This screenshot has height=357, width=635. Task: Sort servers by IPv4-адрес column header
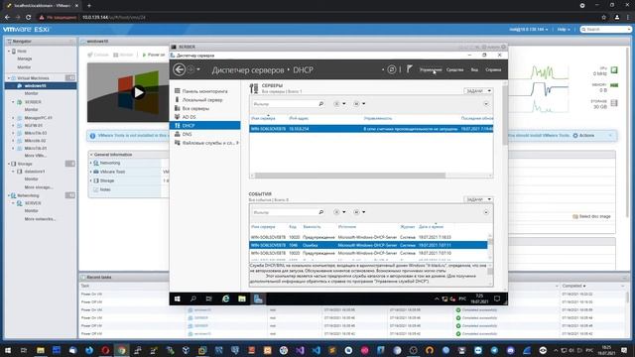pyautogui.click(x=299, y=118)
